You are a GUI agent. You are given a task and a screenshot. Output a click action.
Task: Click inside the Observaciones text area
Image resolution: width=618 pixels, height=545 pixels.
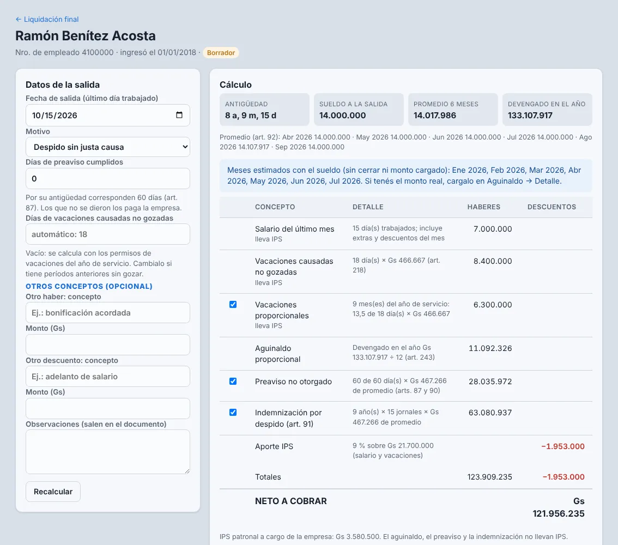(107, 452)
